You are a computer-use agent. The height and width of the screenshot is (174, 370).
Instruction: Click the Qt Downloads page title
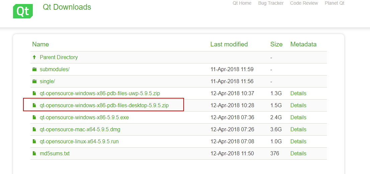[67, 7]
